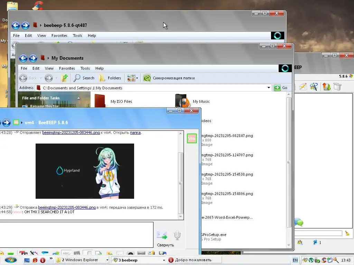This screenshot has width=354, height=265.
Task: Collapse the File and Folder Tasks panel
Action: [78, 98]
